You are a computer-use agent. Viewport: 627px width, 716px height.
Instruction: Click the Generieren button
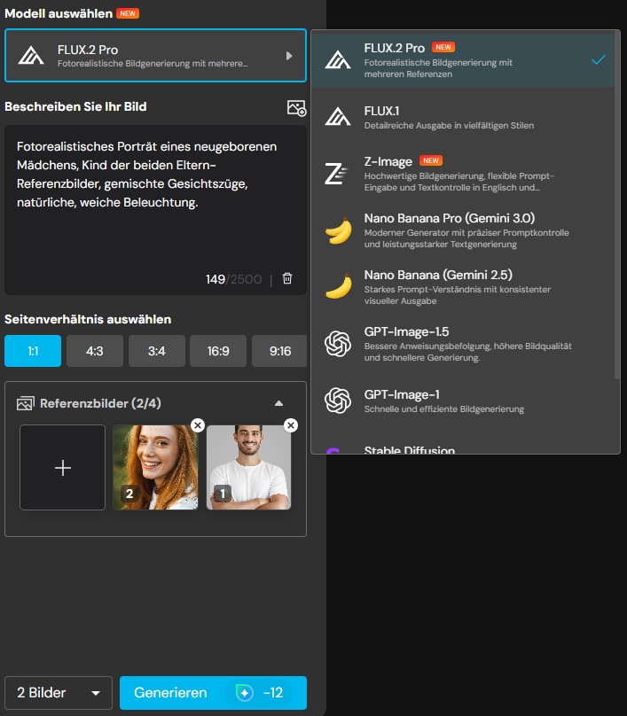(x=213, y=693)
